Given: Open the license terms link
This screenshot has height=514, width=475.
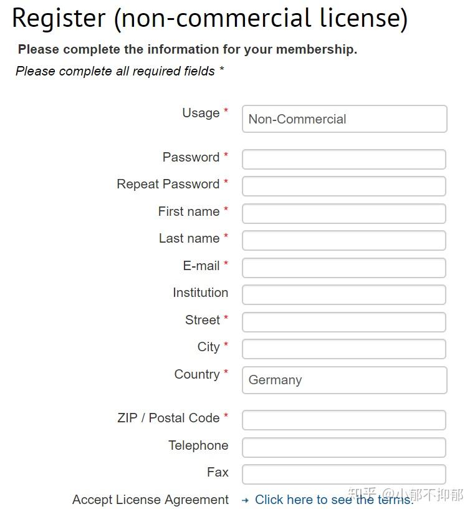Looking at the screenshot, I should coord(334,500).
